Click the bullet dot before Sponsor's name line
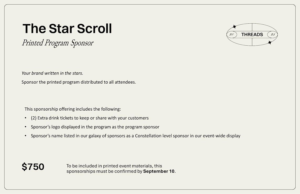Screen dimensions: 300x194 [x=25, y=136]
